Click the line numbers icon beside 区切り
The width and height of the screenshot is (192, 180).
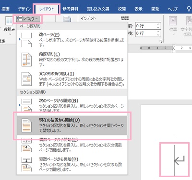click(67, 19)
